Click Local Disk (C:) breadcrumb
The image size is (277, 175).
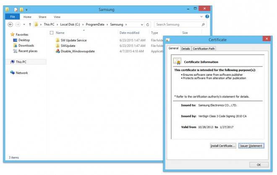[70, 24]
